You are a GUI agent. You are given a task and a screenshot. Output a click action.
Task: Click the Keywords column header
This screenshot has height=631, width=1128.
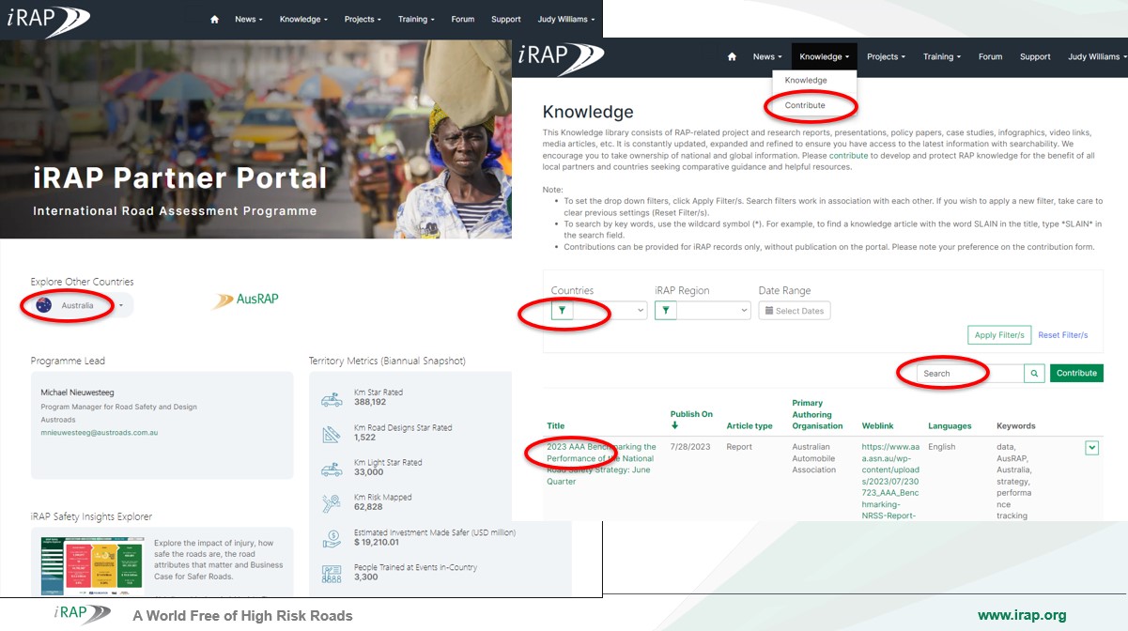point(1015,425)
